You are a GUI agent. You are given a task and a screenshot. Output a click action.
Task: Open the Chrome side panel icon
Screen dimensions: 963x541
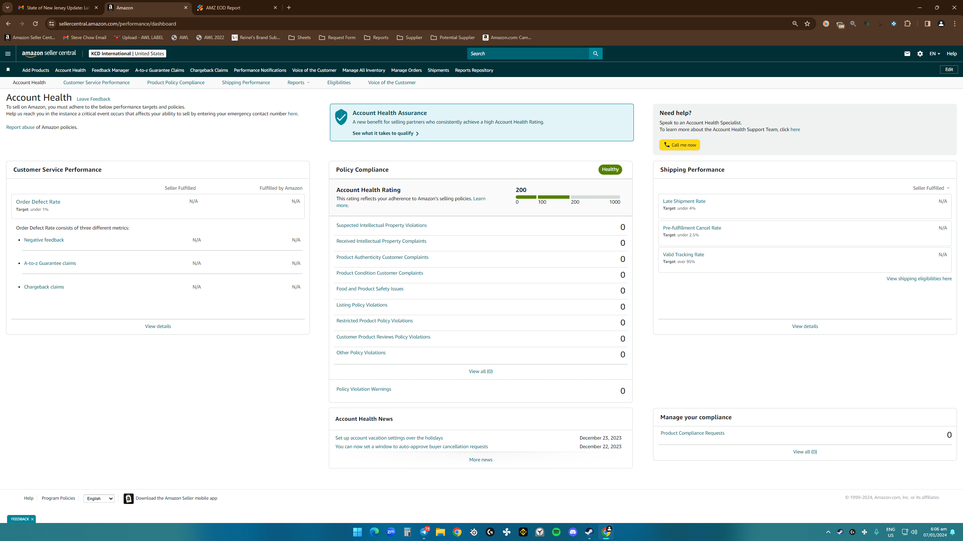927,24
